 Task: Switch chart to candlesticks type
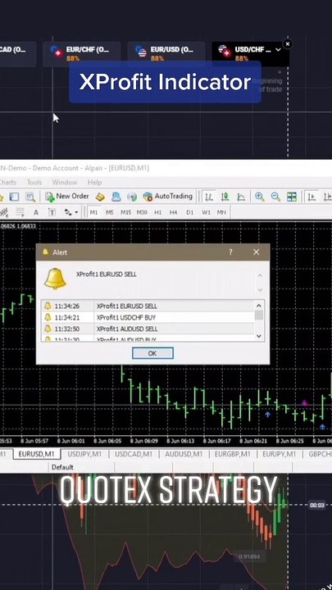point(225,197)
